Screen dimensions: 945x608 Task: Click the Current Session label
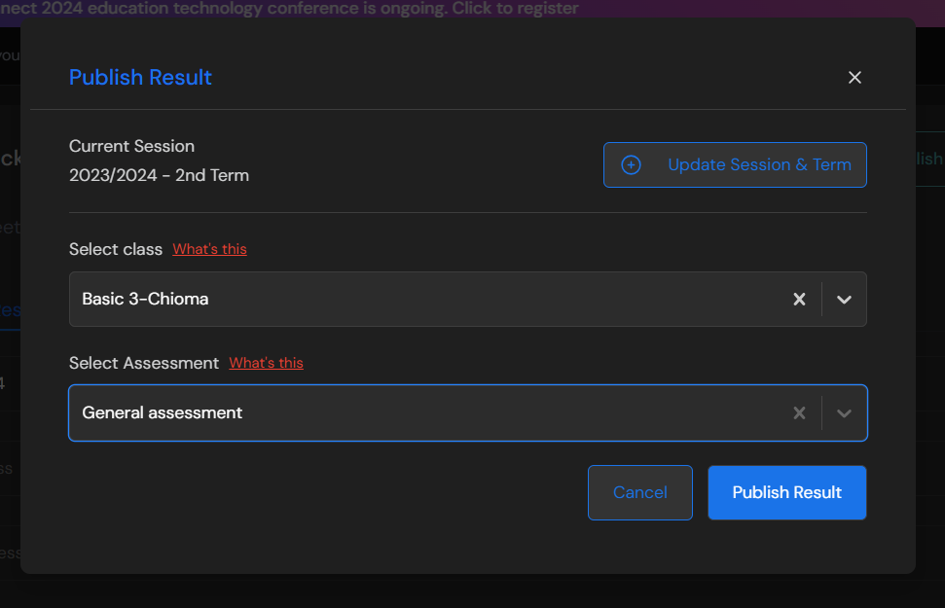131,146
